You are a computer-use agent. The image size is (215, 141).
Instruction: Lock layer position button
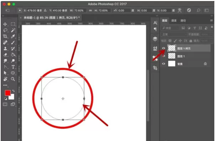click(x=180, y=41)
